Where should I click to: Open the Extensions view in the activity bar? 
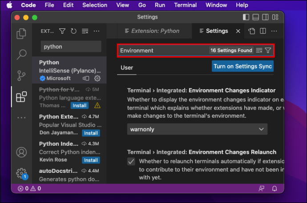point(21,97)
